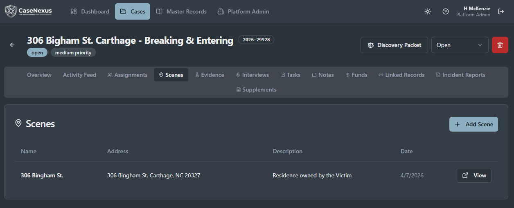Click the Scenes heading pin icon
Screen dimensions: 514x208
[x=18, y=123]
